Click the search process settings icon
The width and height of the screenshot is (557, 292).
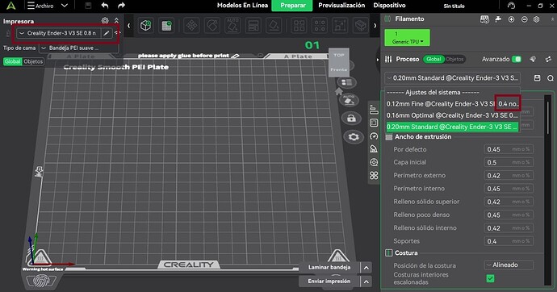(x=551, y=78)
